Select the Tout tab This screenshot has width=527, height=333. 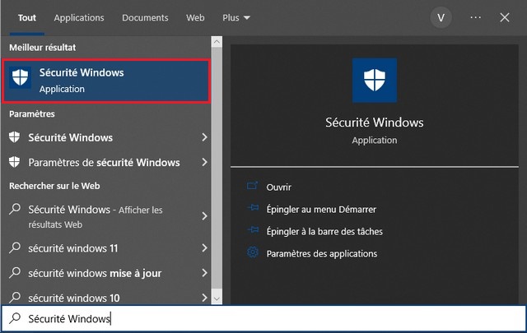pyautogui.click(x=27, y=18)
